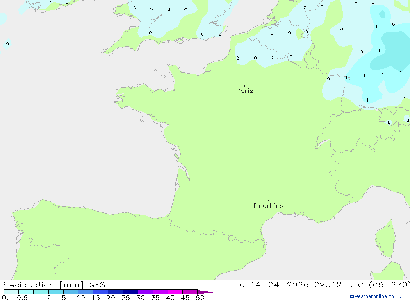Viewport: 410px width, 300px height.
Task: Click the '09..12' time range text
Action: coord(328,284)
